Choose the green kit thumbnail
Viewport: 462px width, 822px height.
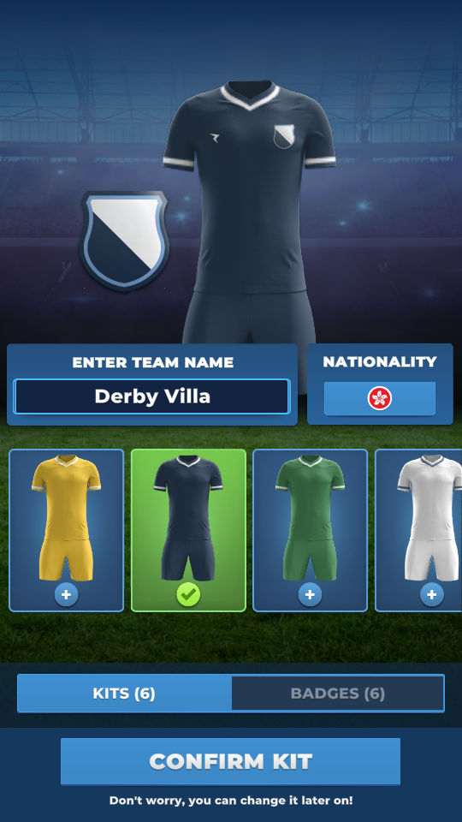click(x=310, y=530)
